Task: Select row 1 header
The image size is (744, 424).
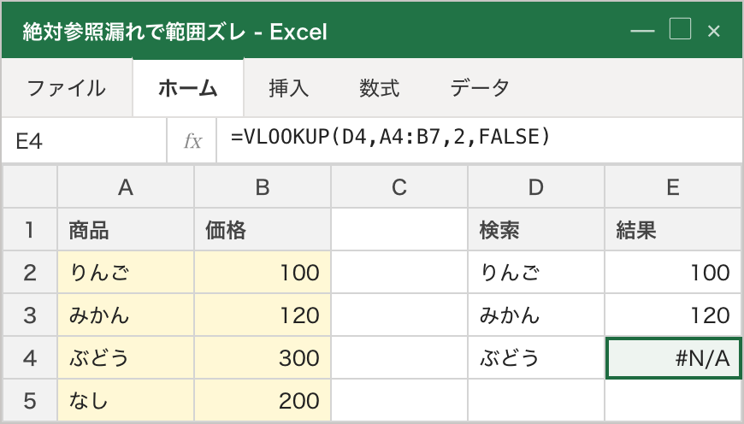Action: point(30,230)
